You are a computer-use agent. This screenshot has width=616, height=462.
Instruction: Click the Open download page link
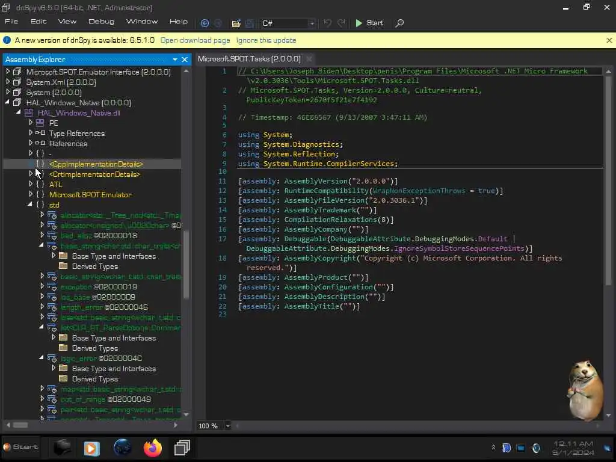click(196, 40)
